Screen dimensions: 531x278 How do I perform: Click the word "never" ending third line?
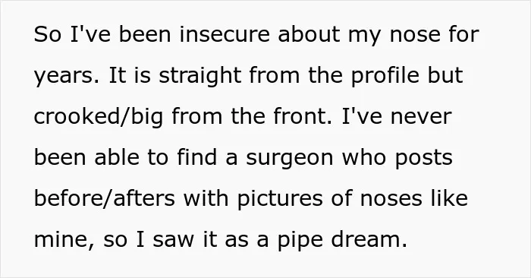421,116
